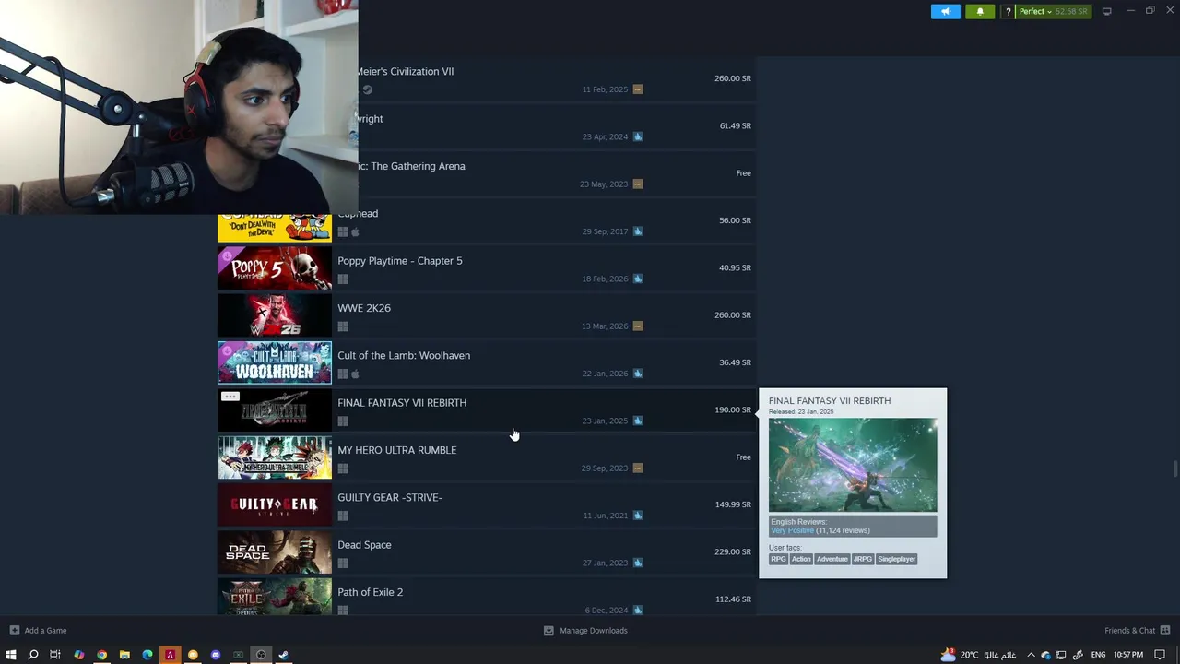Open the WWE 2K26 game thumbnail
Viewport: 1180px width, 664px height.
coord(274,315)
